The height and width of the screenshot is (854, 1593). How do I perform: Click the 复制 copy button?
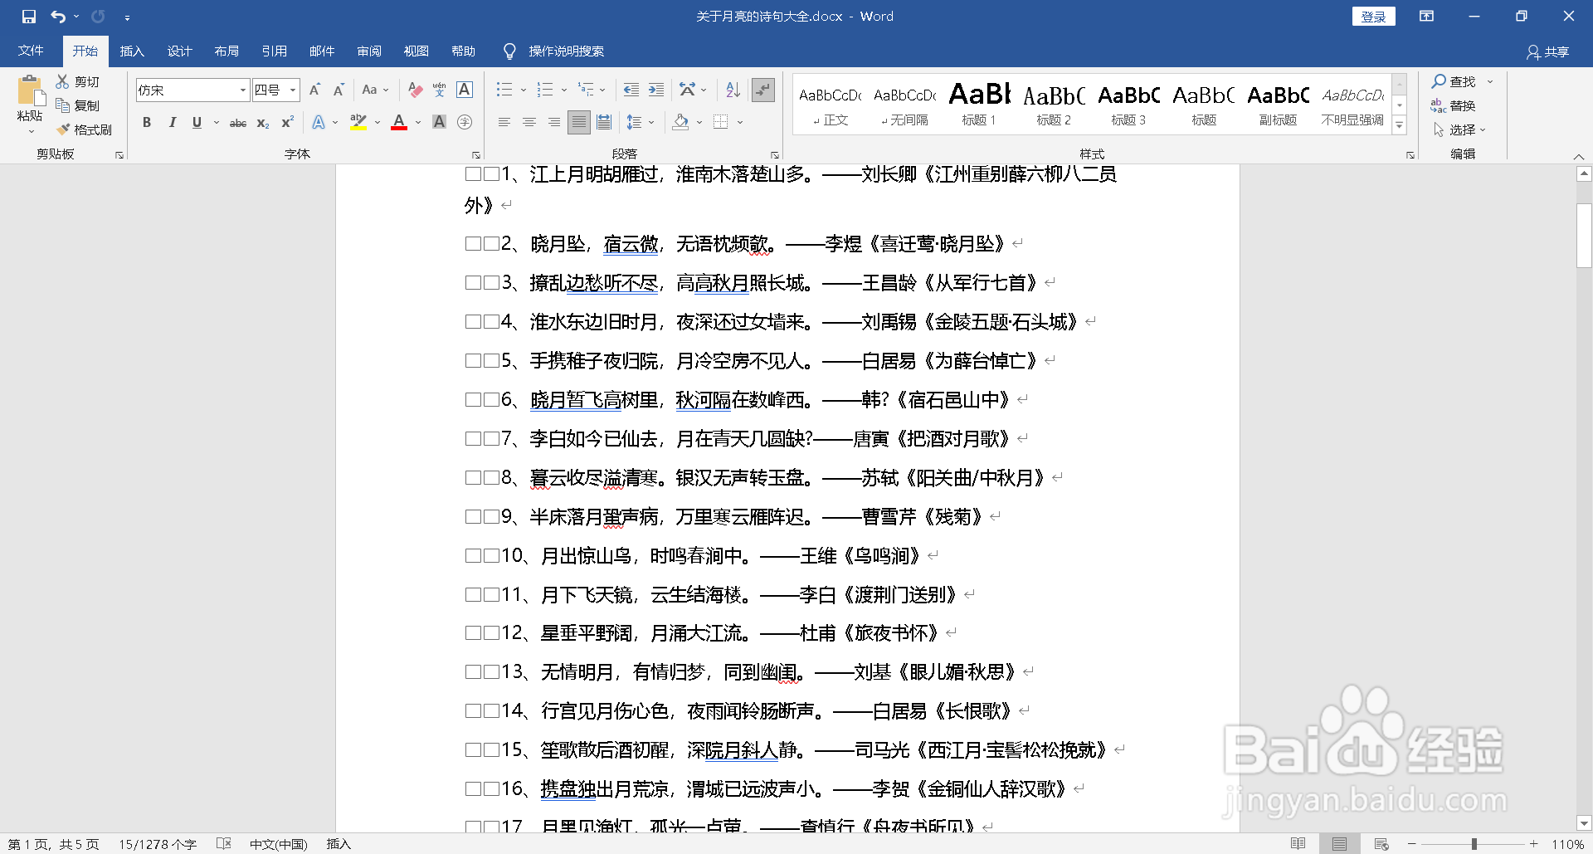click(78, 105)
